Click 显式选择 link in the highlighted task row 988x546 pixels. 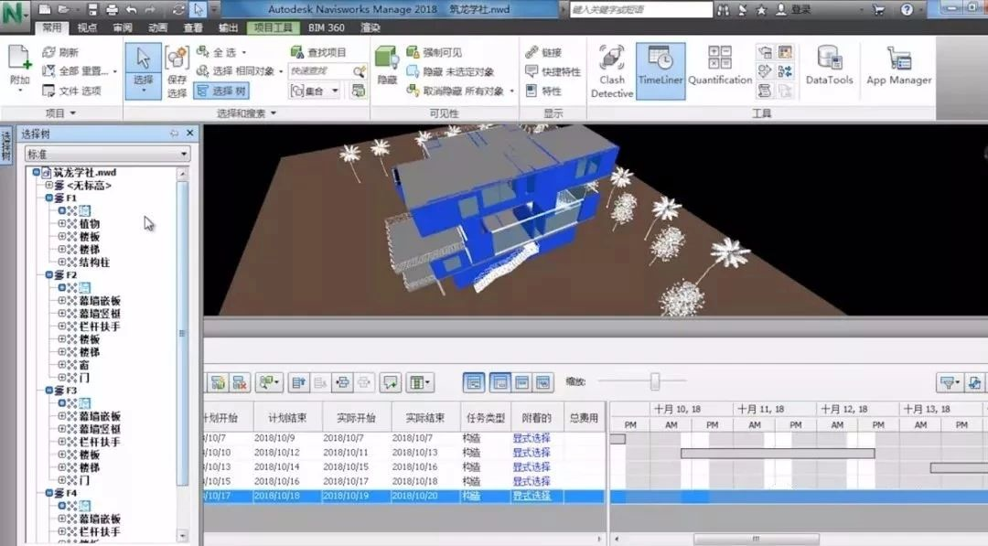click(x=532, y=496)
